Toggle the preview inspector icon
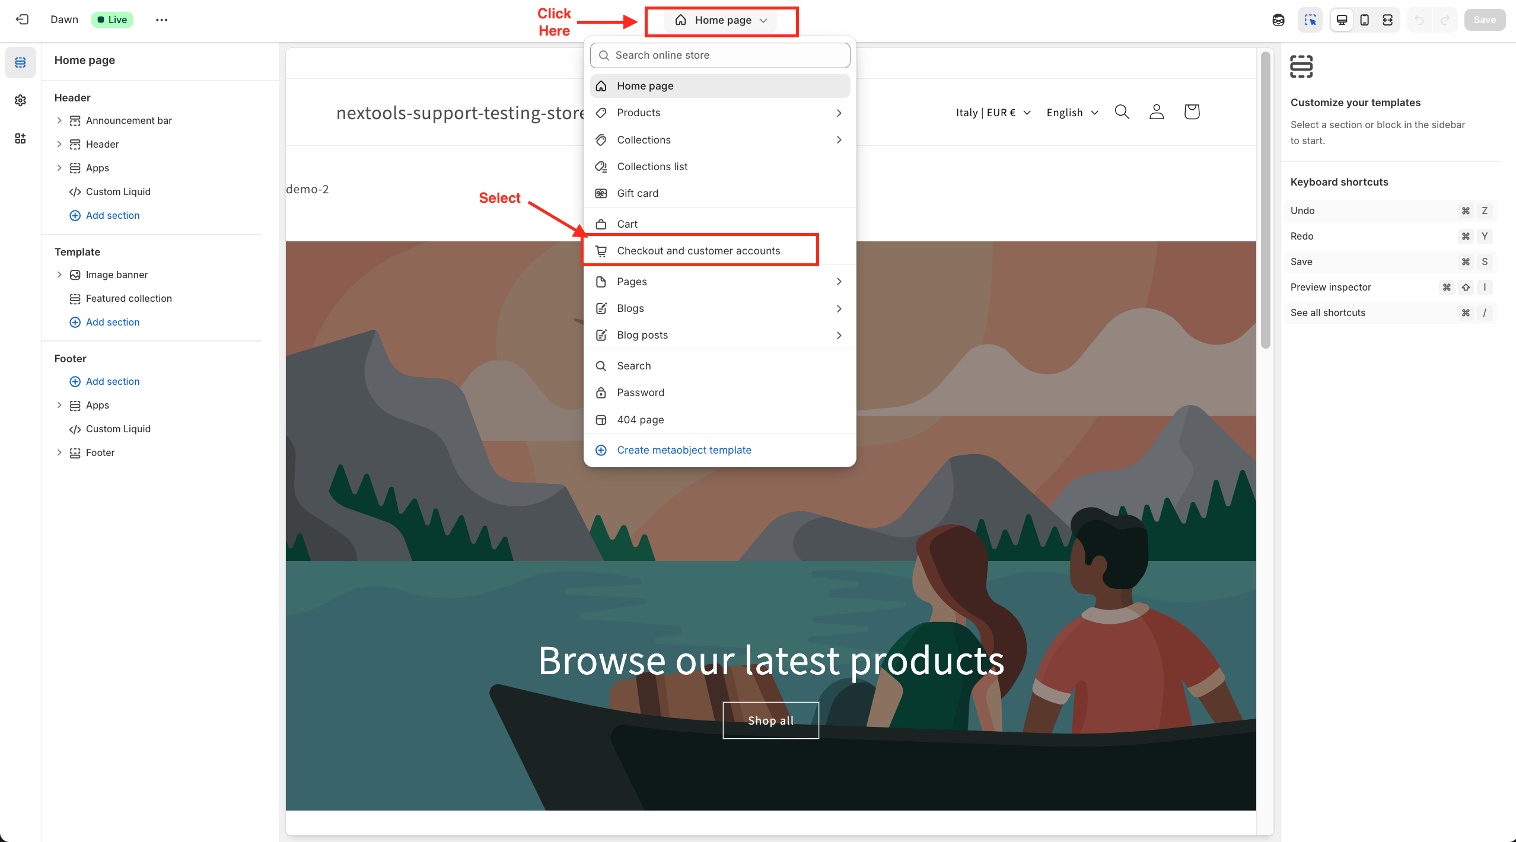The width and height of the screenshot is (1516, 842). click(1310, 20)
